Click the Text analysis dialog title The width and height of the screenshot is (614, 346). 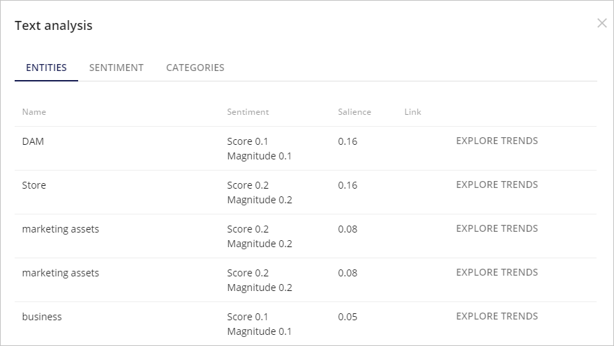click(x=54, y=25)
